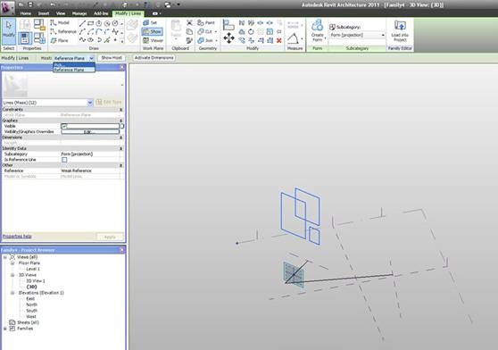Click the Show Host button
The height and width of the screenshot is (350, 498).
click(112, 58)
